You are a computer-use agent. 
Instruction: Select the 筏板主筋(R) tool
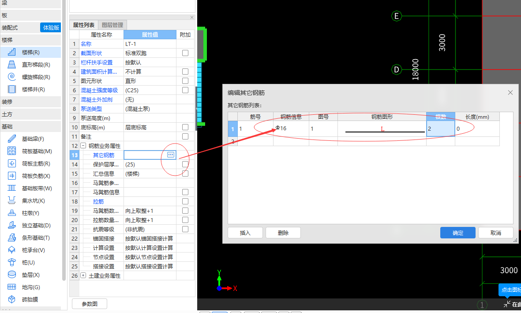pos(30,163)
